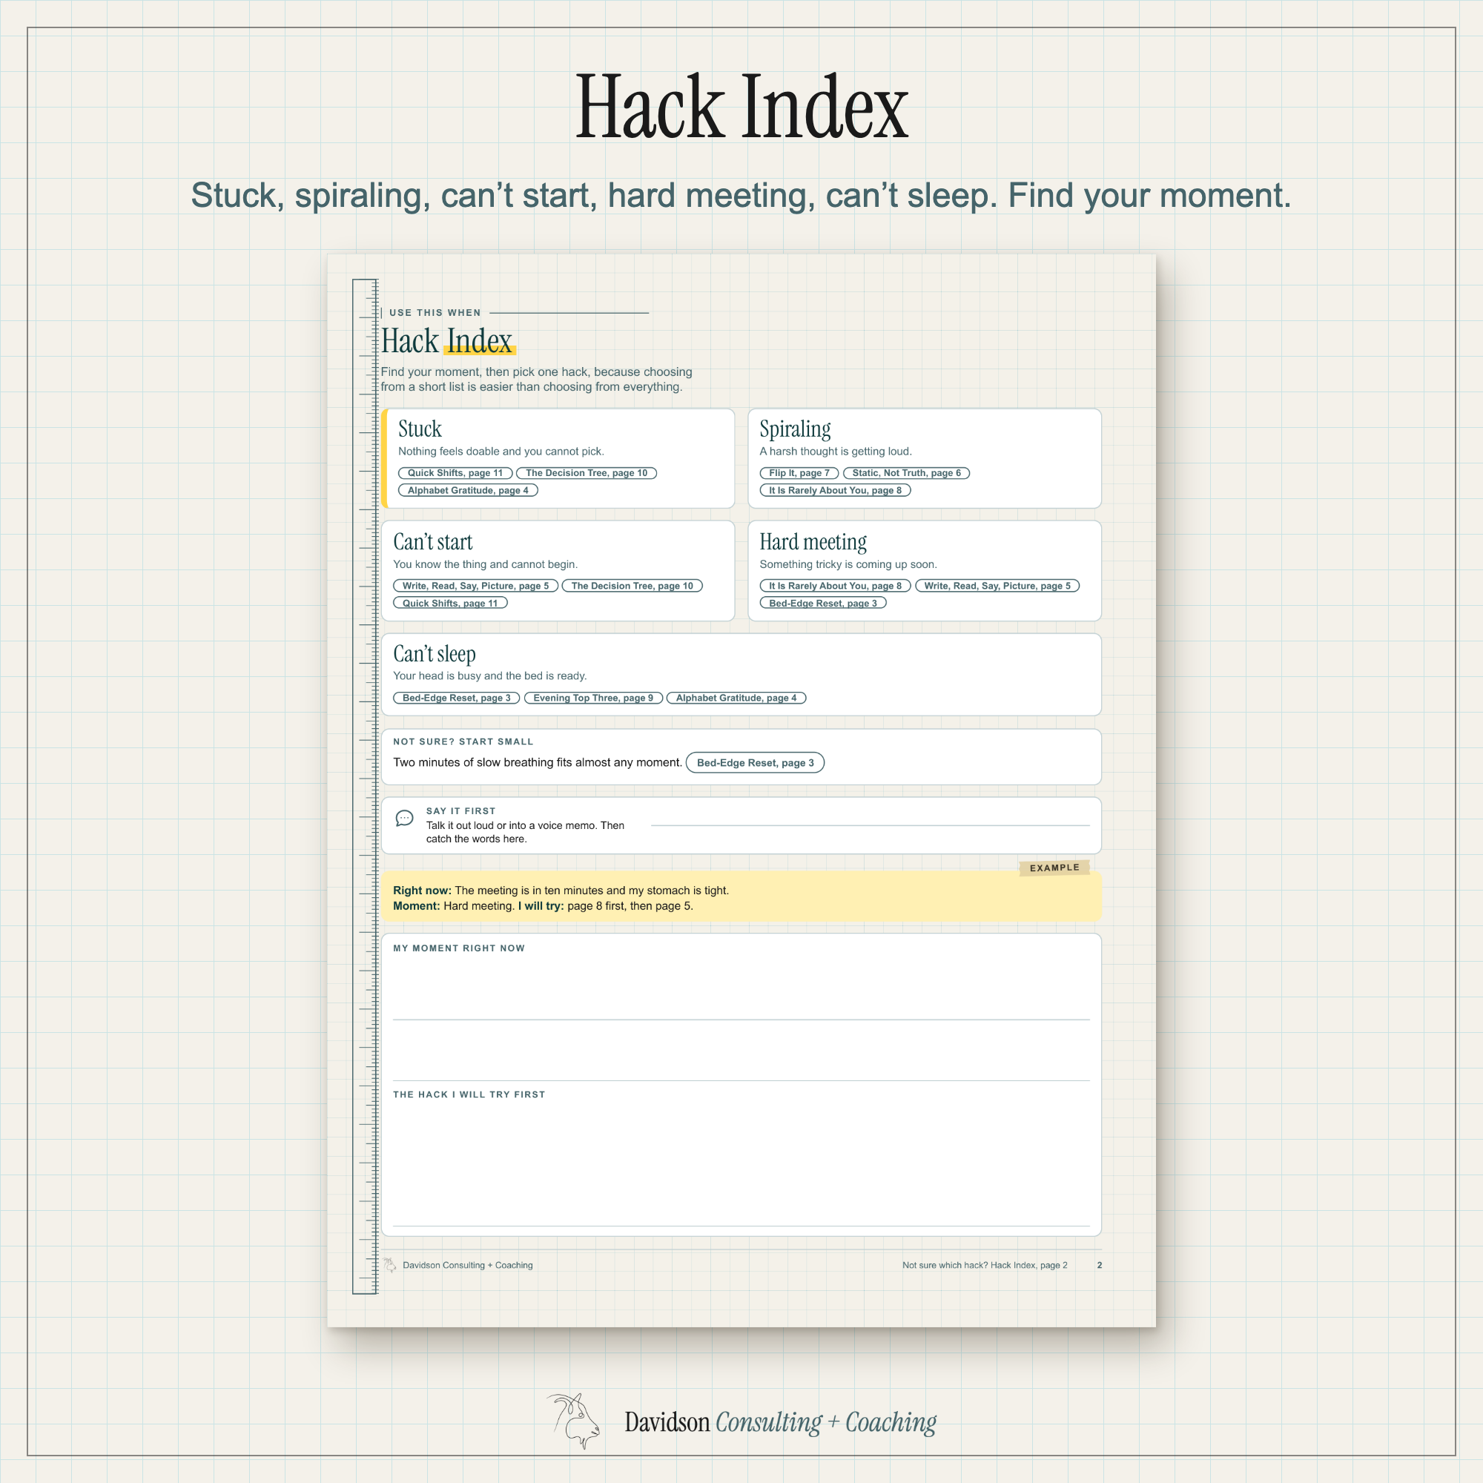
Task: Click The Hack I Will Try First field
Action: (x=741, y=1163)
